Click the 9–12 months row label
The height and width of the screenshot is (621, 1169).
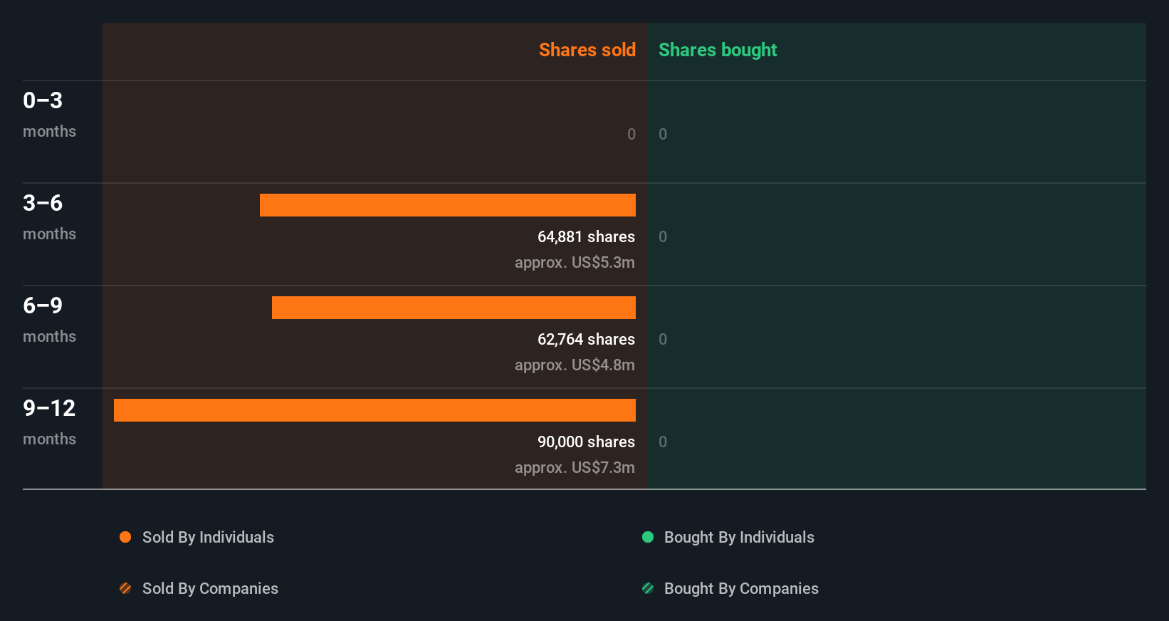click(x=49, y=422)
